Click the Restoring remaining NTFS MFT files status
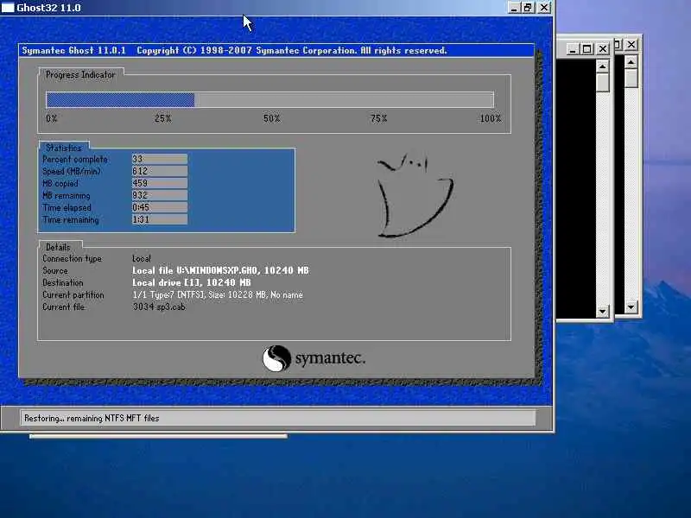Viewport: 691px width, 518px height. tap(92, 418)
